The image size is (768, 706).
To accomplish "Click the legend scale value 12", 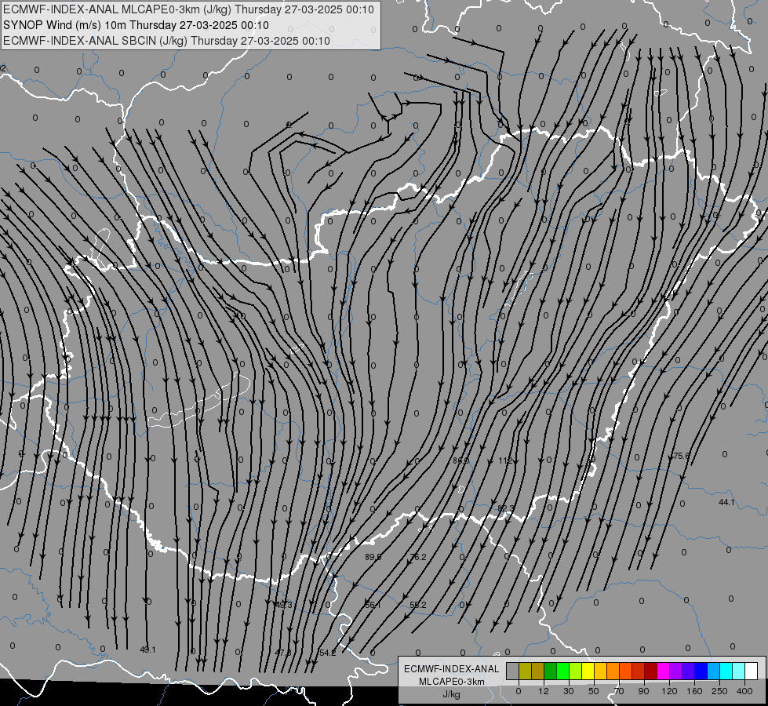I will click(x=544, y=691).
